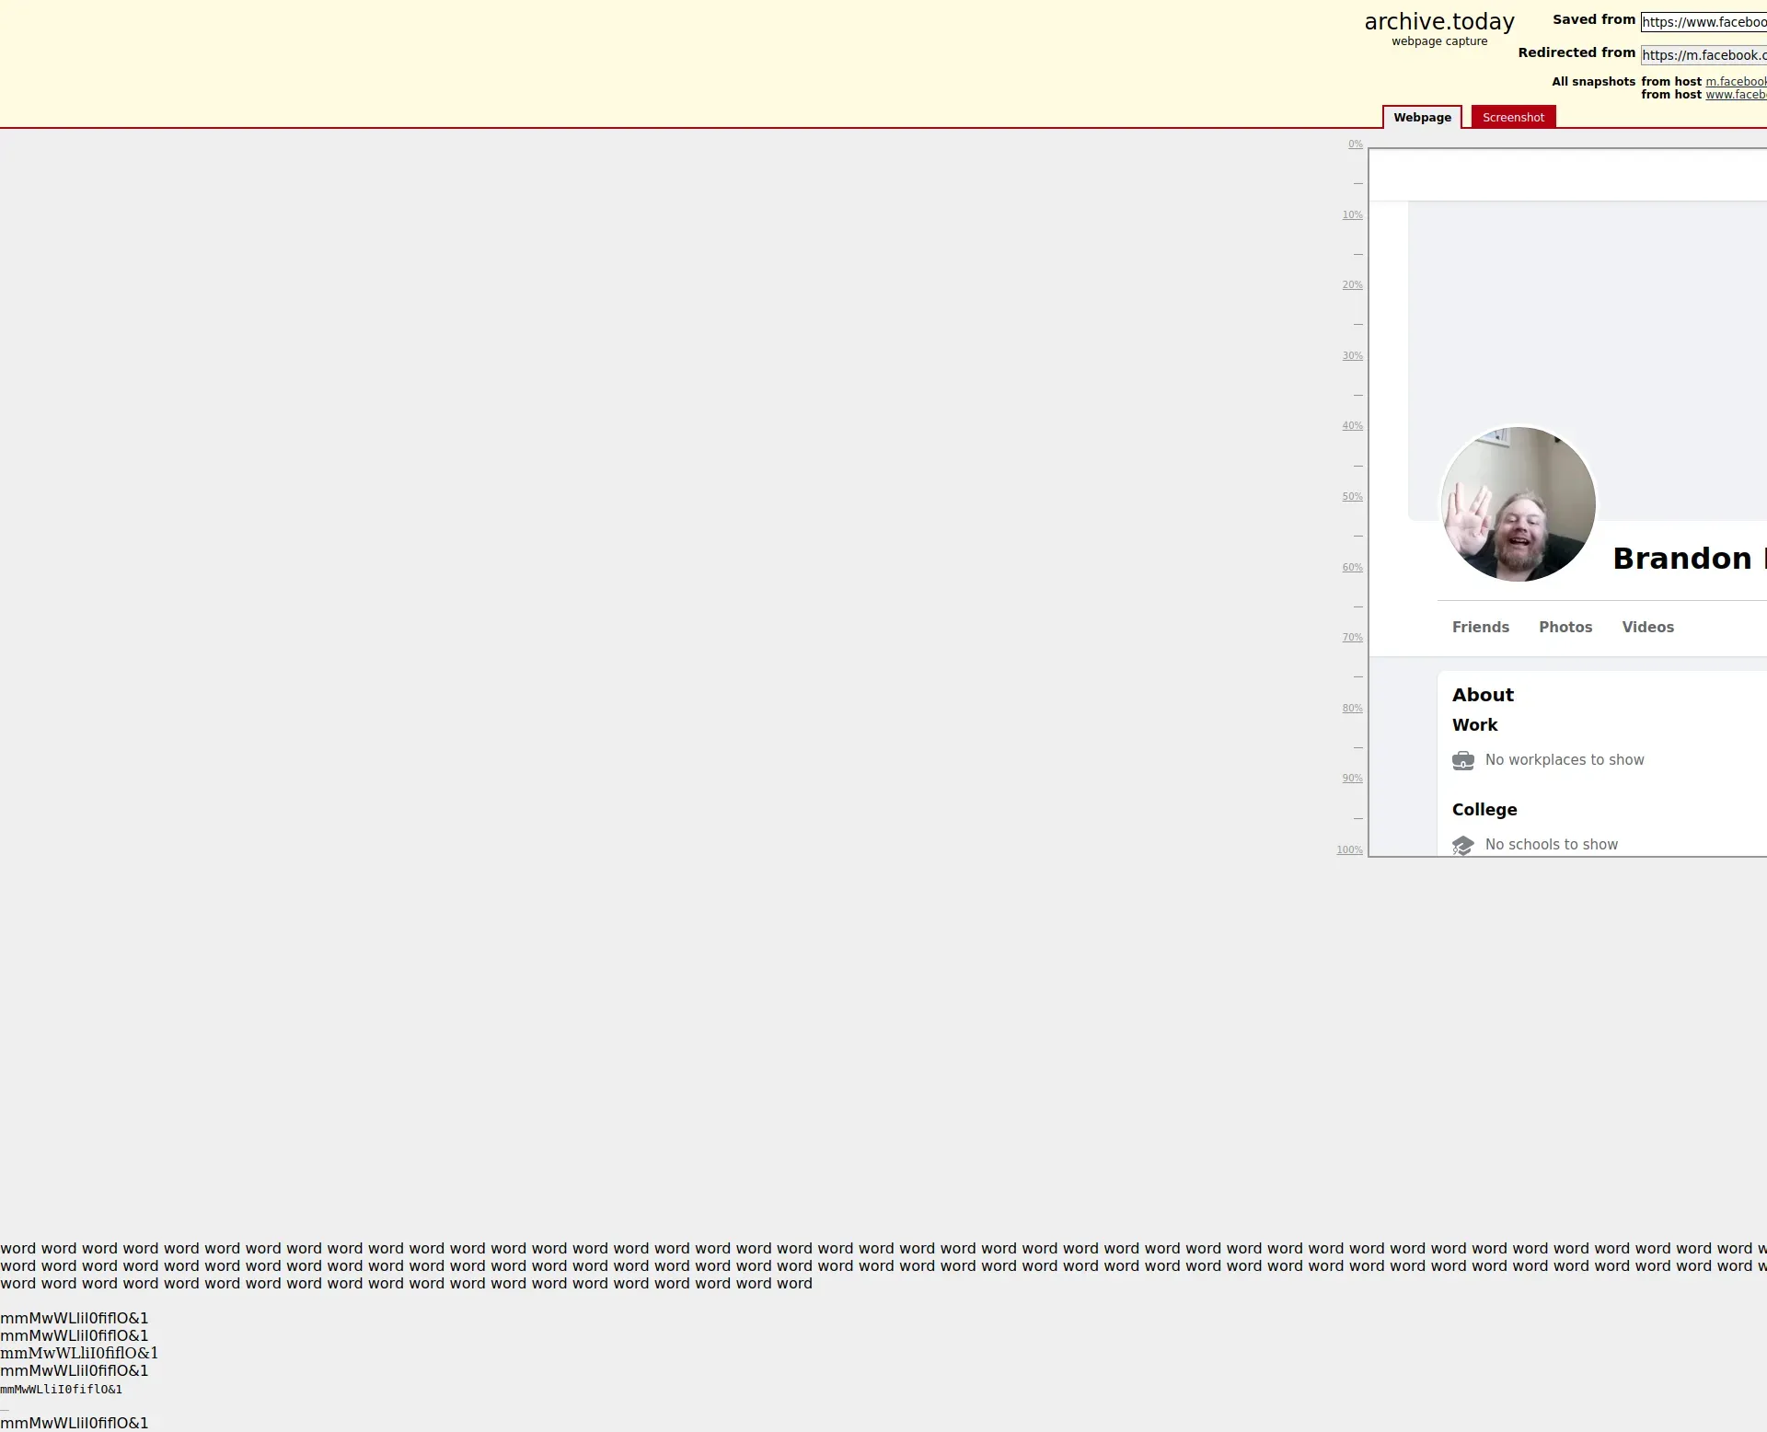Click the graduation cap icon under College

(x=1462, y=845)
